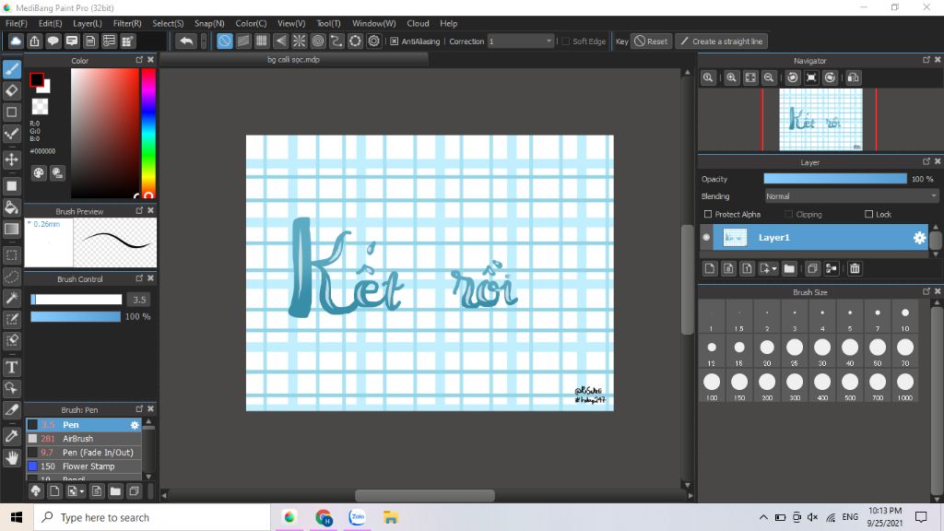Switch to bg cali sọc.mdp tab

tap(294, 60)
